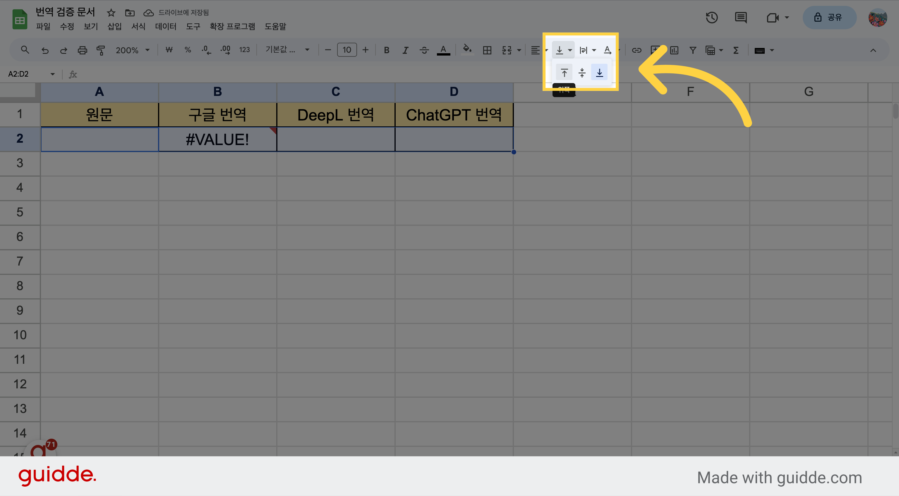This screenshot has height=496, width=899.
Task: Open the 확장 프로그램 menu
Action: tap(232, 27)
